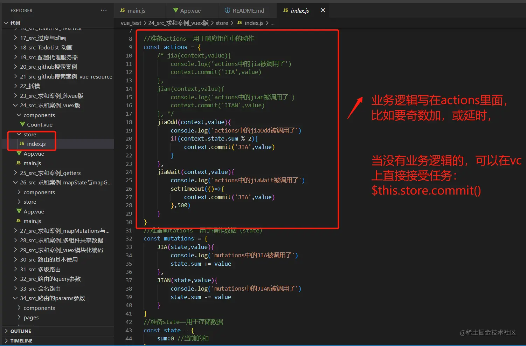Open main.js under 26_src_求和案例_mapState folder
The height and width of the screenshot is (346, 526).
32,221
